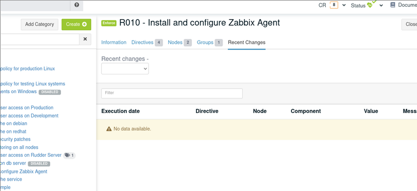Click the Nodes count badge 2
The height and width of the screenshot is (191, 417).
pyautogui.click(x=188, y=43)
